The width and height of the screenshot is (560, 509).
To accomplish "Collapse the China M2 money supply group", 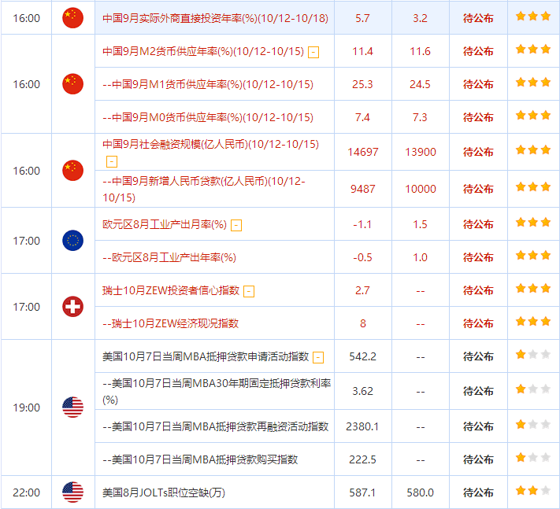I will click(x=313, y=52).
